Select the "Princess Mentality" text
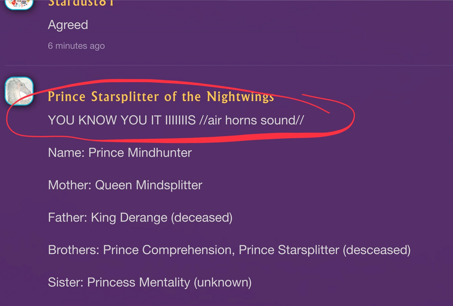Screen dimensions: 453x306 click(x=135, y=282)
